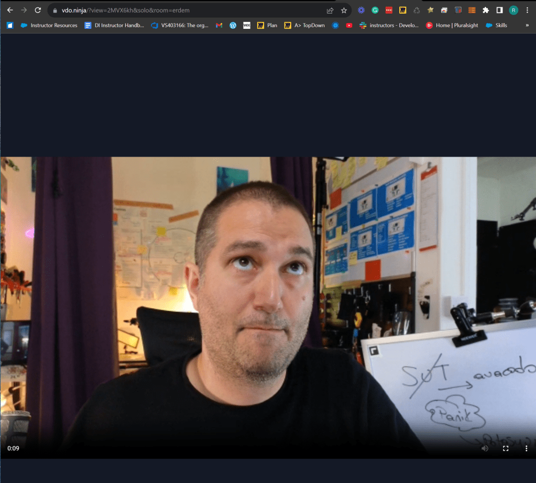Open the Miro extension in toolbar
This screenshot has height=483, width=536.
pyautogui.click(x=403, y=10)
